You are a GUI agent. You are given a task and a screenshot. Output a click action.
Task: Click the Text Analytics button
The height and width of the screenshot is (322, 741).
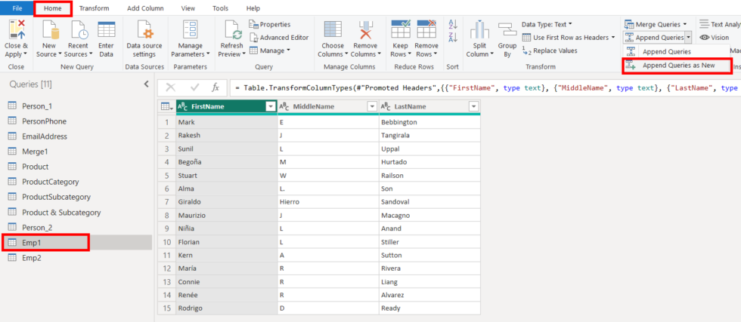(720, 24)
